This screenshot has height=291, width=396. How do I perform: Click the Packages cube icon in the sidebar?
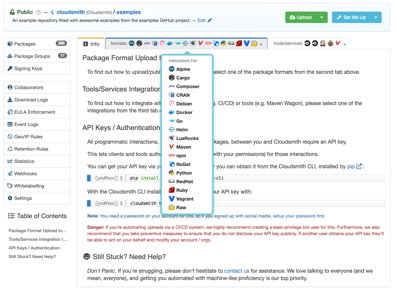click(x=10, y=44)
